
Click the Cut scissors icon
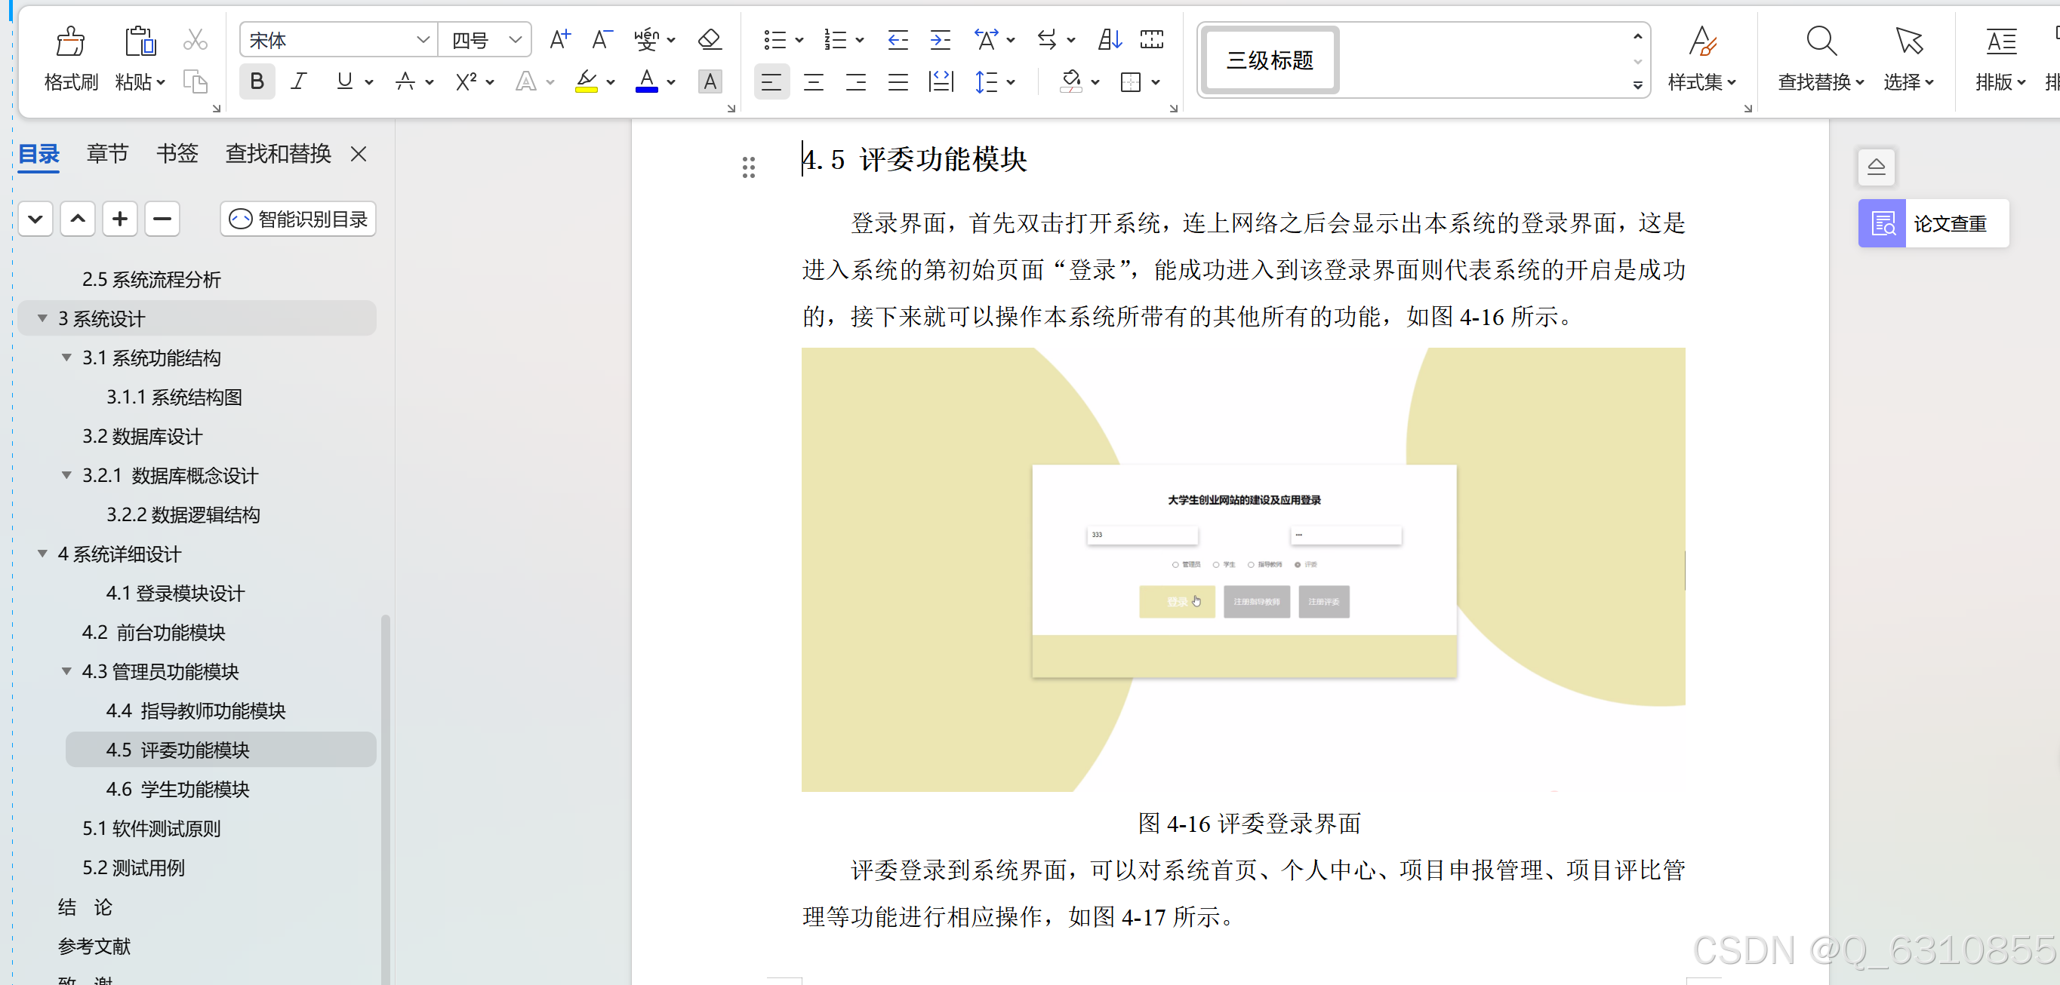point(195,40)
